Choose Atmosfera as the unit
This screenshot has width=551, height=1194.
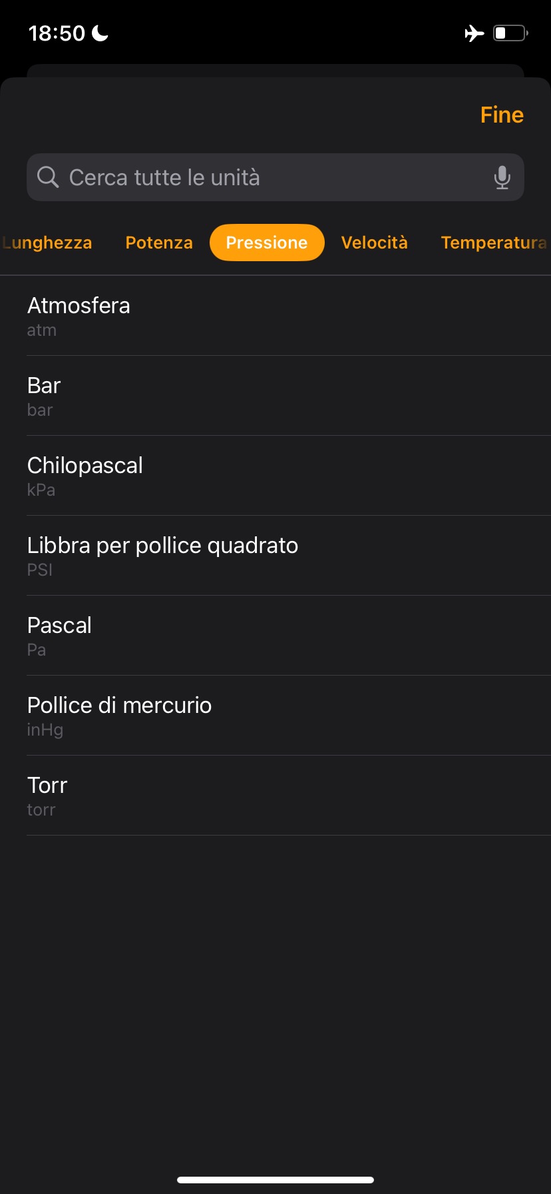pyautogui.click(x=275, y=316)
